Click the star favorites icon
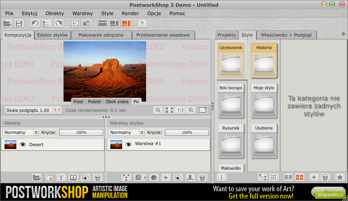The width and height of the screenshot is (348, 201). click(x=340, y=177)
